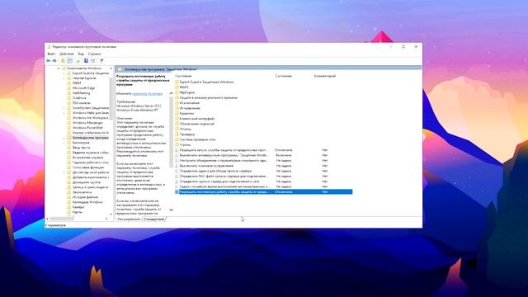Select Windows Ink Workspace in the tree
The width and height of the screenshot is (528, 297).
[x=90, y=118]
